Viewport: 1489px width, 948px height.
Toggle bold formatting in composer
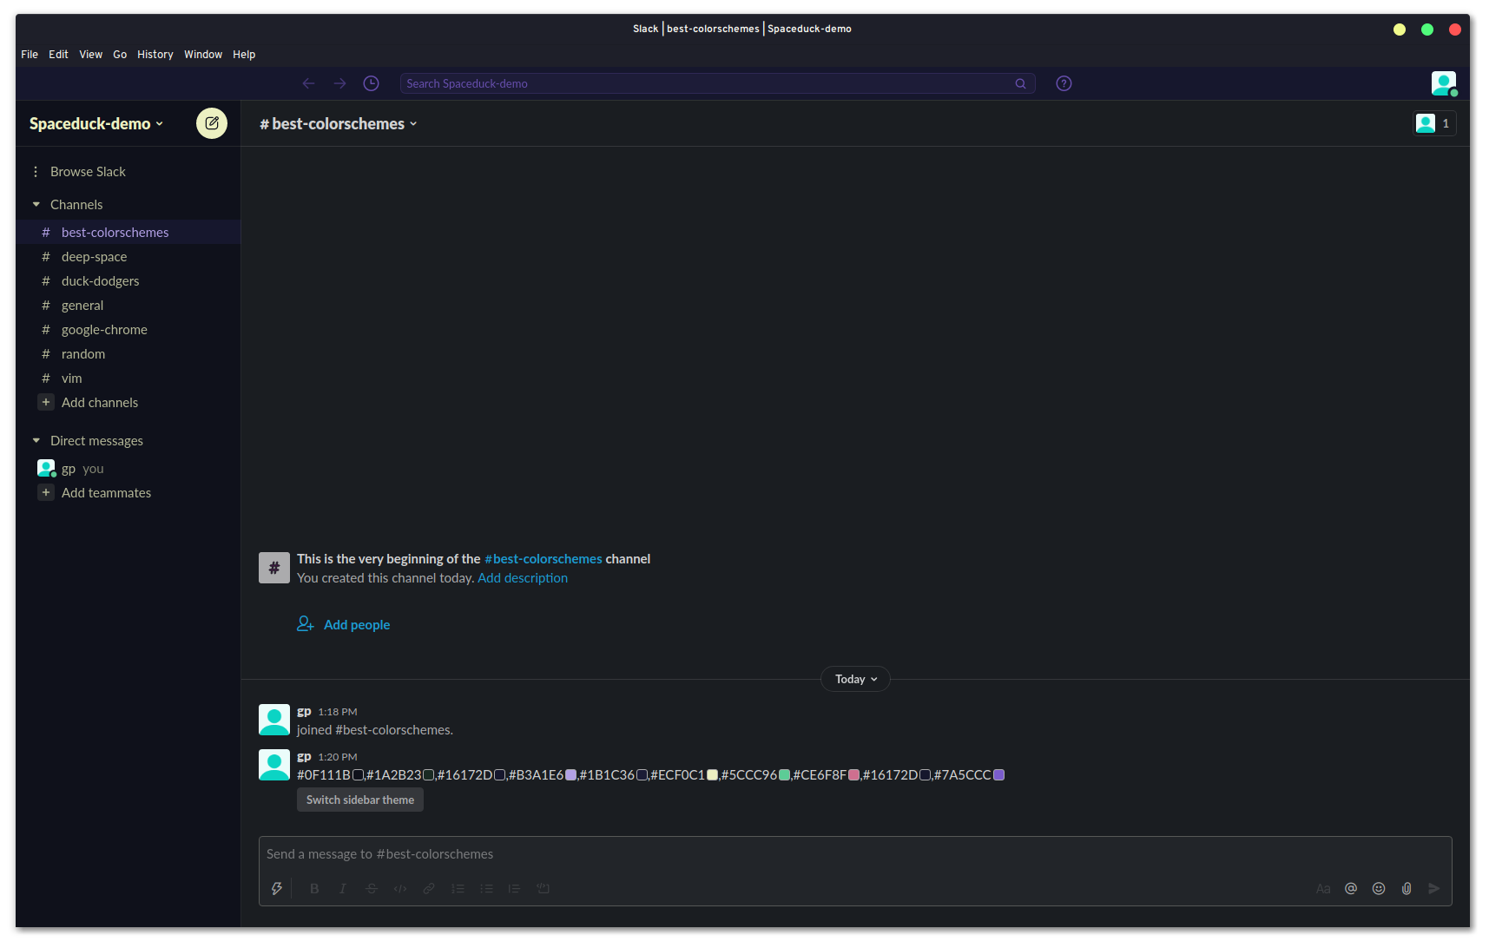(314, 888)
